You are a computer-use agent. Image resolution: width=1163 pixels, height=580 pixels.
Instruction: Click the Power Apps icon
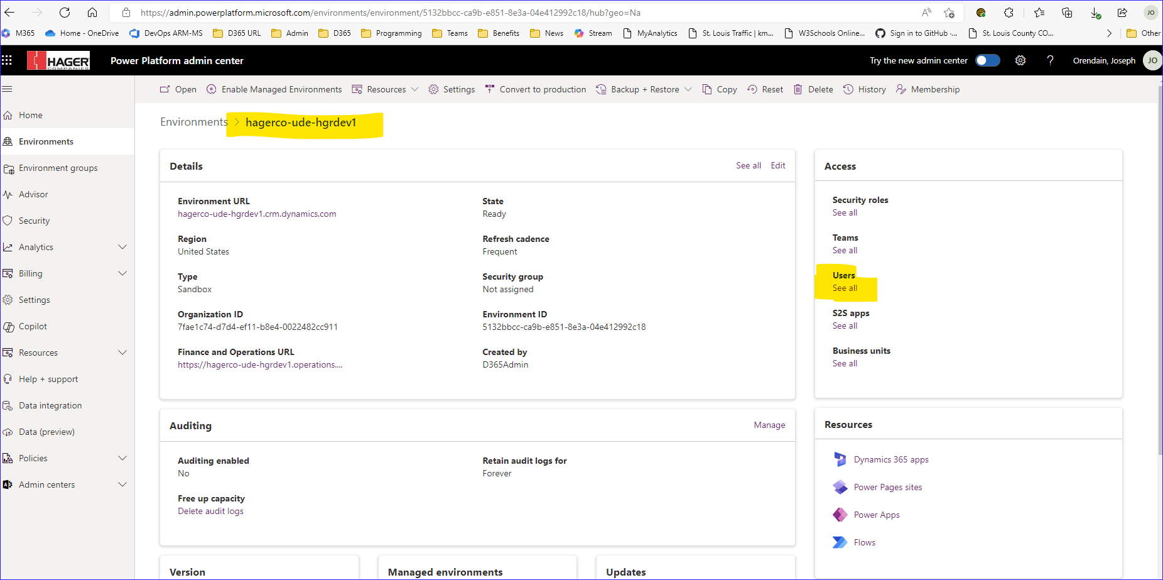point(840,515)
